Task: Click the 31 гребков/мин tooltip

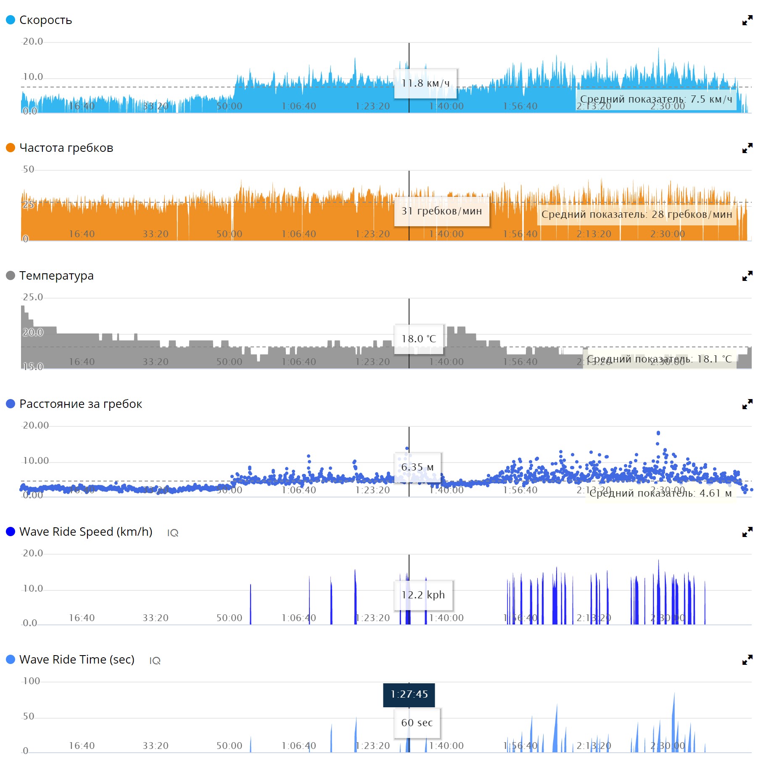Action: tap(441, 211)
